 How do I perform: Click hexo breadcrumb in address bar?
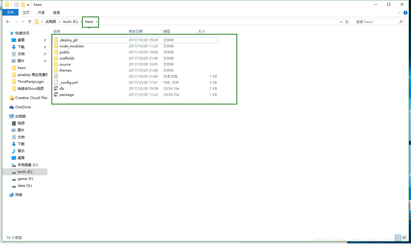coord(89,22)
